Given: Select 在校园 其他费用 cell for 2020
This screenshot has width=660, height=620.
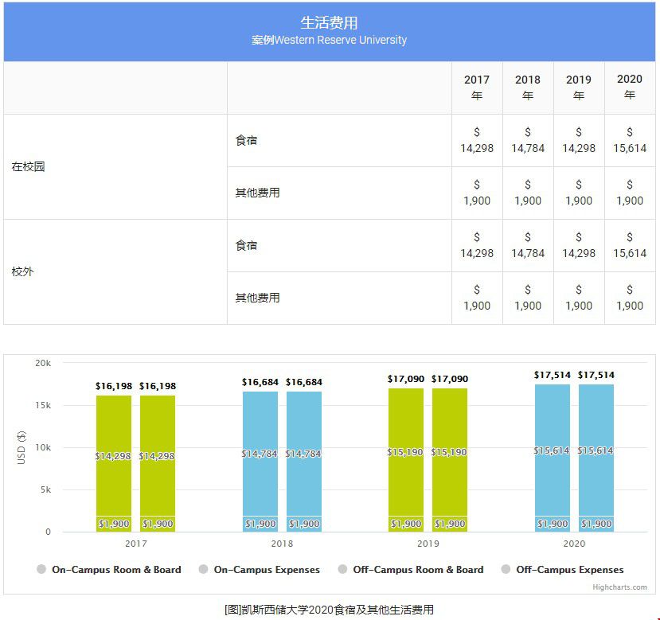Looking at the screenshot, I should 630,193.
